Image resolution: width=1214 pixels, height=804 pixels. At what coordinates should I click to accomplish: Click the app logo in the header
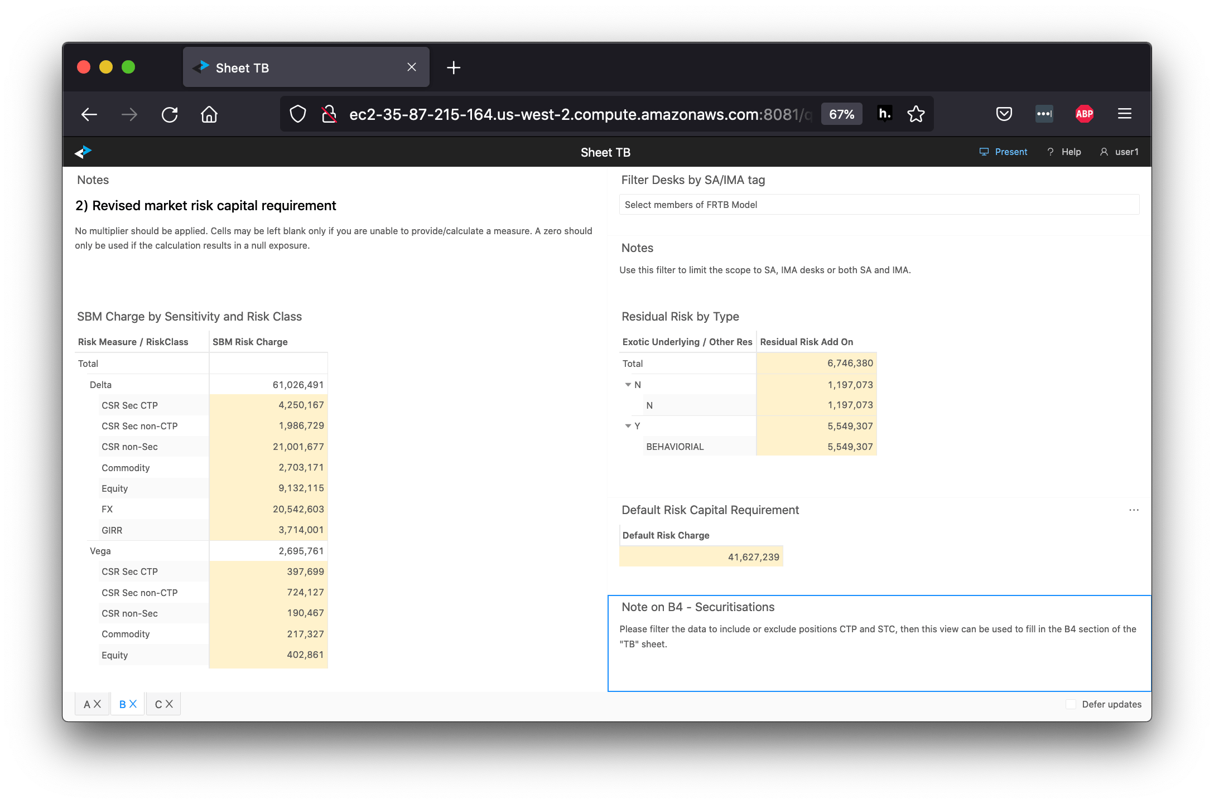point(83,152)
